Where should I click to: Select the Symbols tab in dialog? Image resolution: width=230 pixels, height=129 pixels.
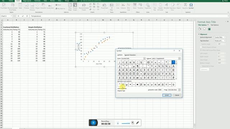pos(120,55)
